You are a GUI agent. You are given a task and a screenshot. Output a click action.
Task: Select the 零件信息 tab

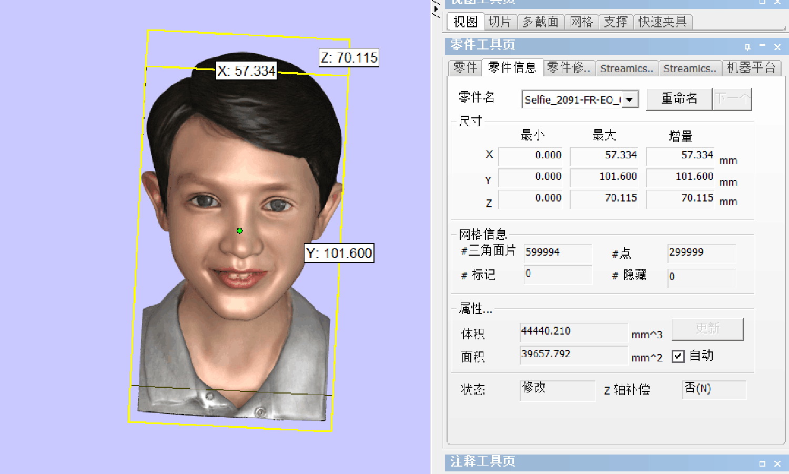point(512,67)
